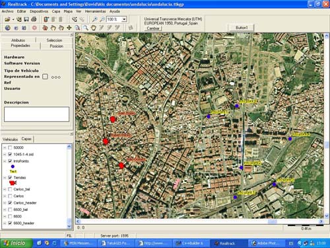Click the Button1 button

point(242,28)
